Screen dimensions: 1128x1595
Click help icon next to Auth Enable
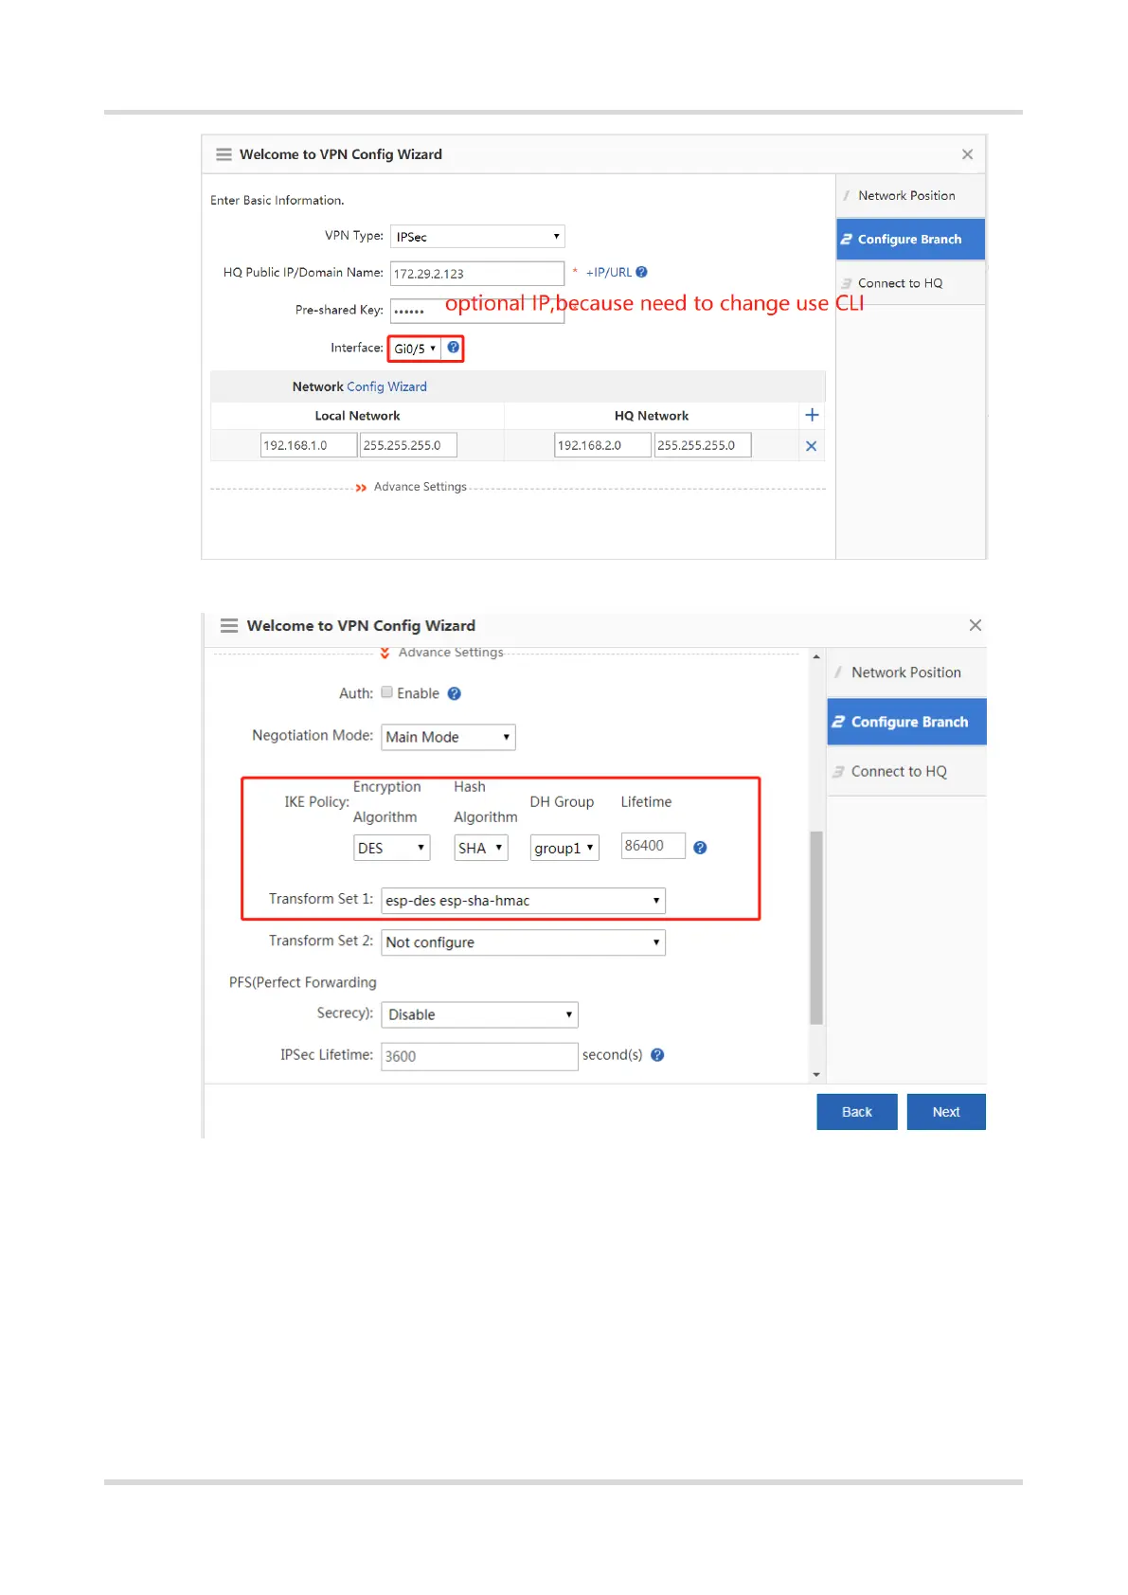(x=455, y=693)
